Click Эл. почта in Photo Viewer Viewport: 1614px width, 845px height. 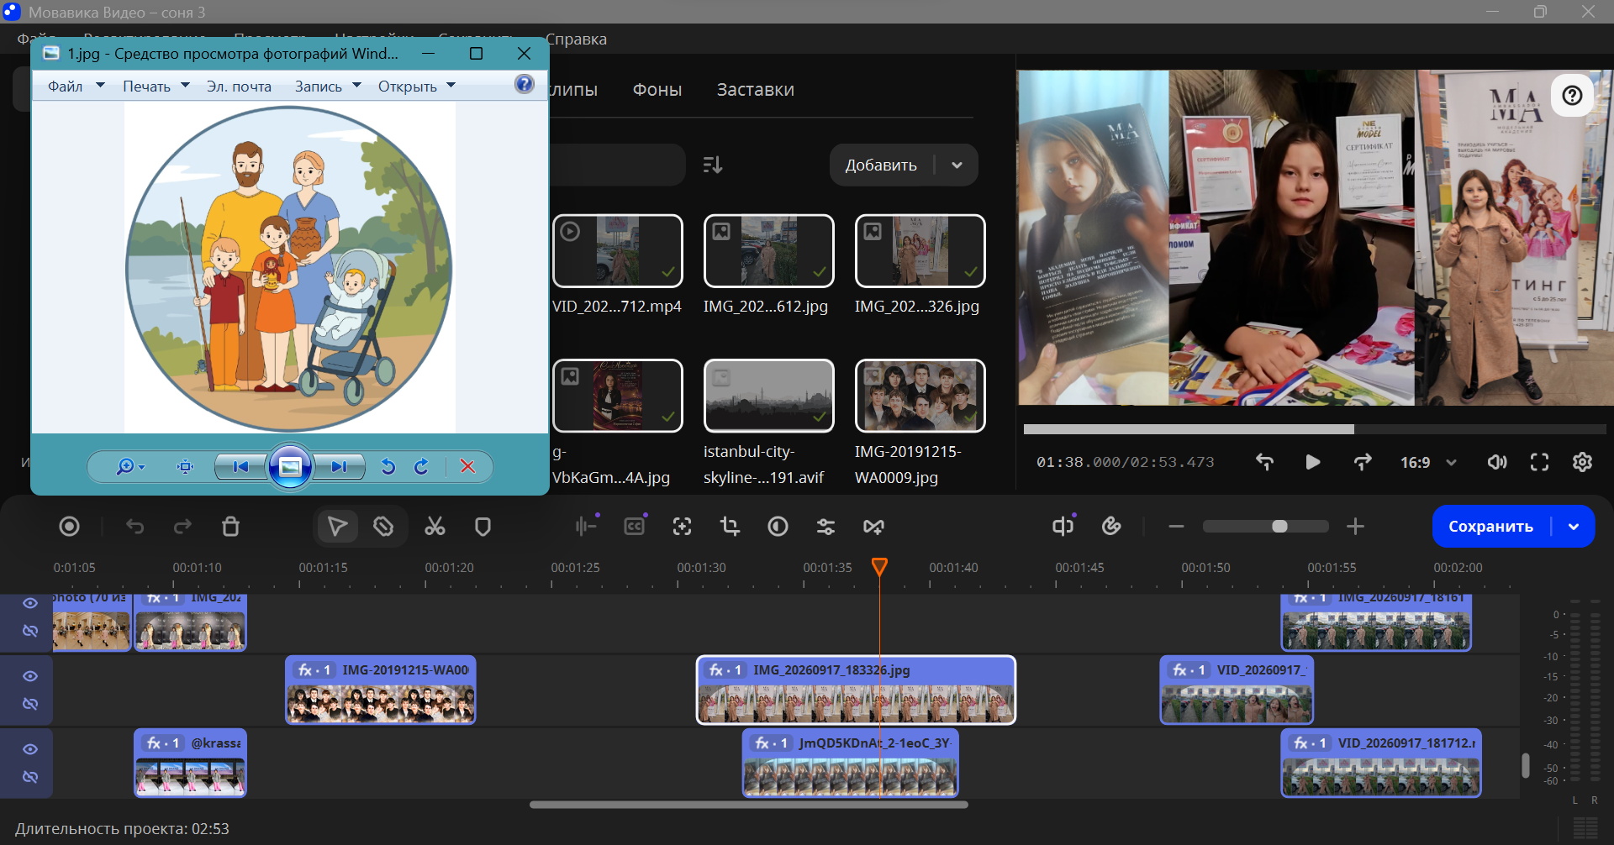pyautogui.click(x=239, y=87)
